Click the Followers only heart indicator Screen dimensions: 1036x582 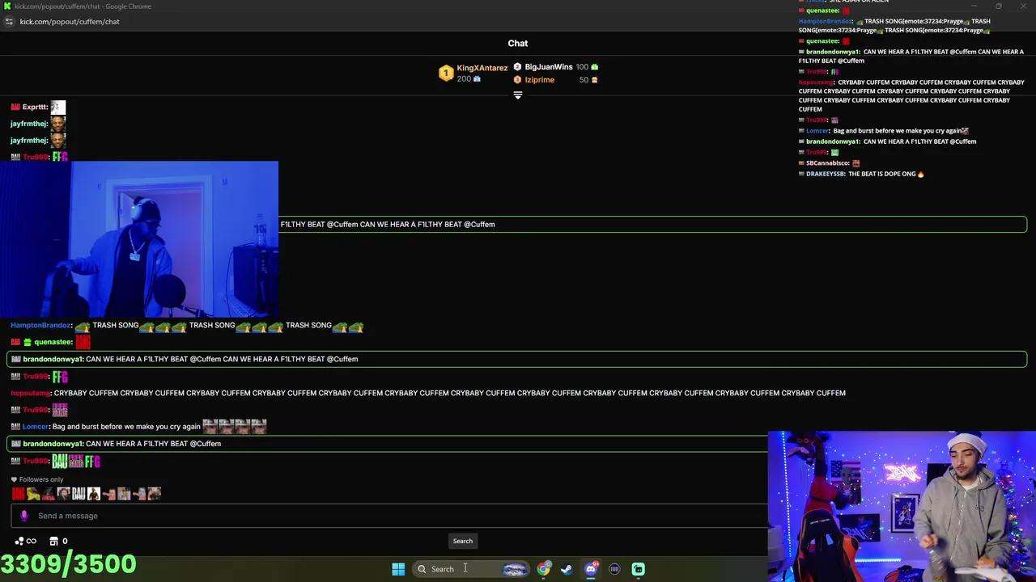pyautogui.click(x=37, y=479)
